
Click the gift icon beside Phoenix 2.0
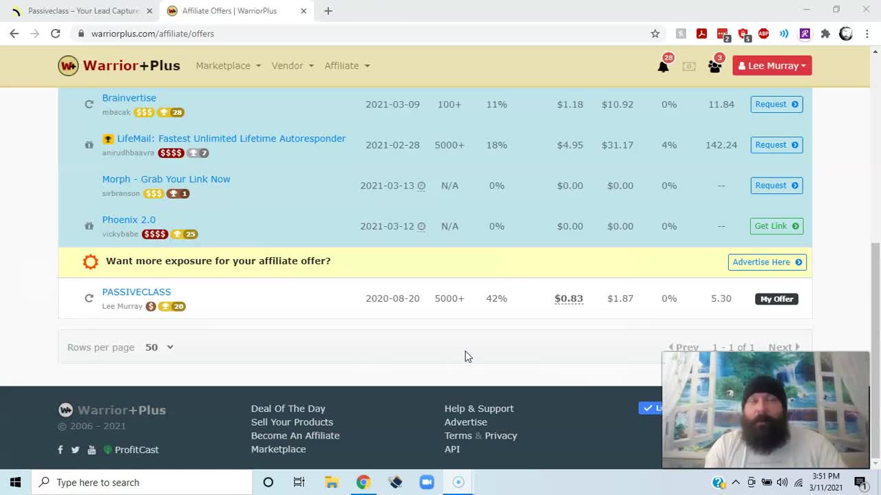tap(89, 226)
